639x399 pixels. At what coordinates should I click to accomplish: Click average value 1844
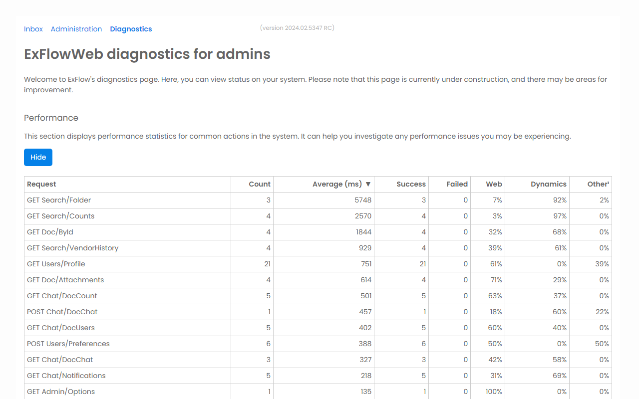(363, 232)
